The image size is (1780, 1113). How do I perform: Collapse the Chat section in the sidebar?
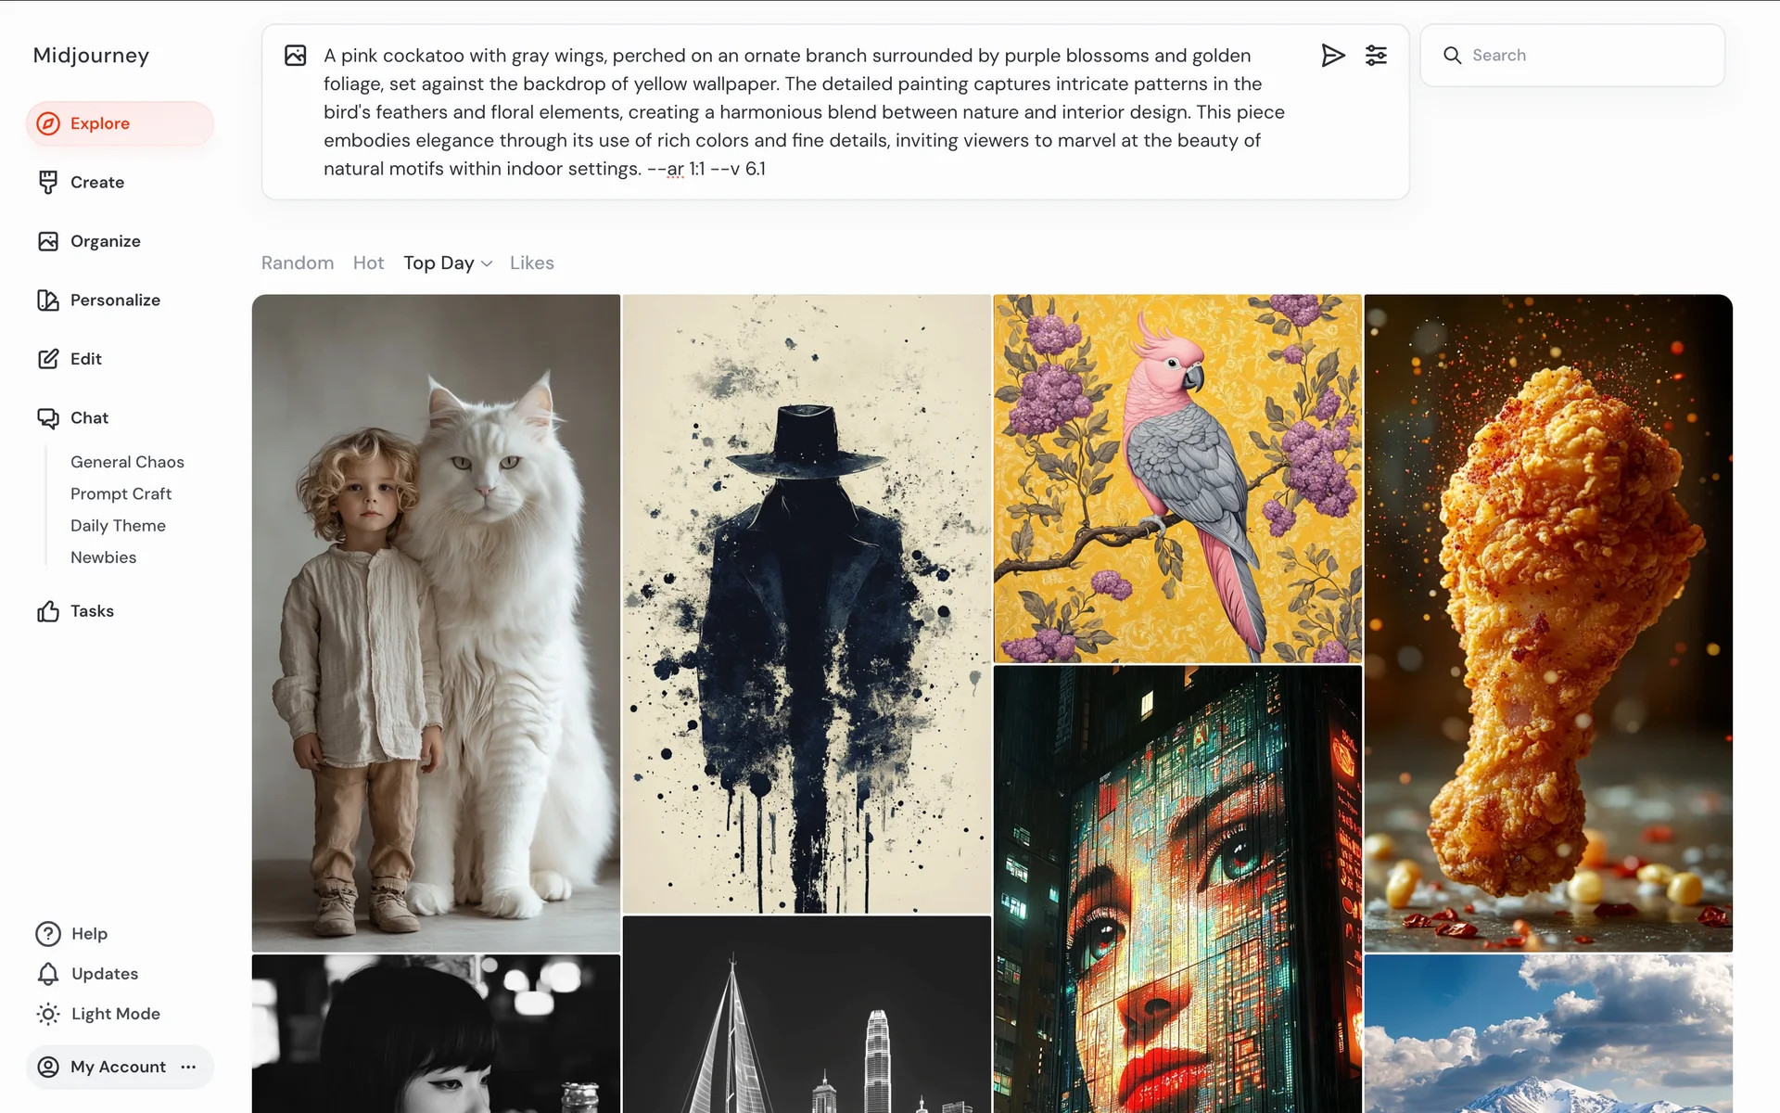tap(89, 418)
